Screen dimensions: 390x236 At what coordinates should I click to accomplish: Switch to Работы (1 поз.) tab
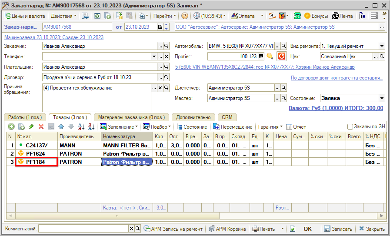point(25,117)
